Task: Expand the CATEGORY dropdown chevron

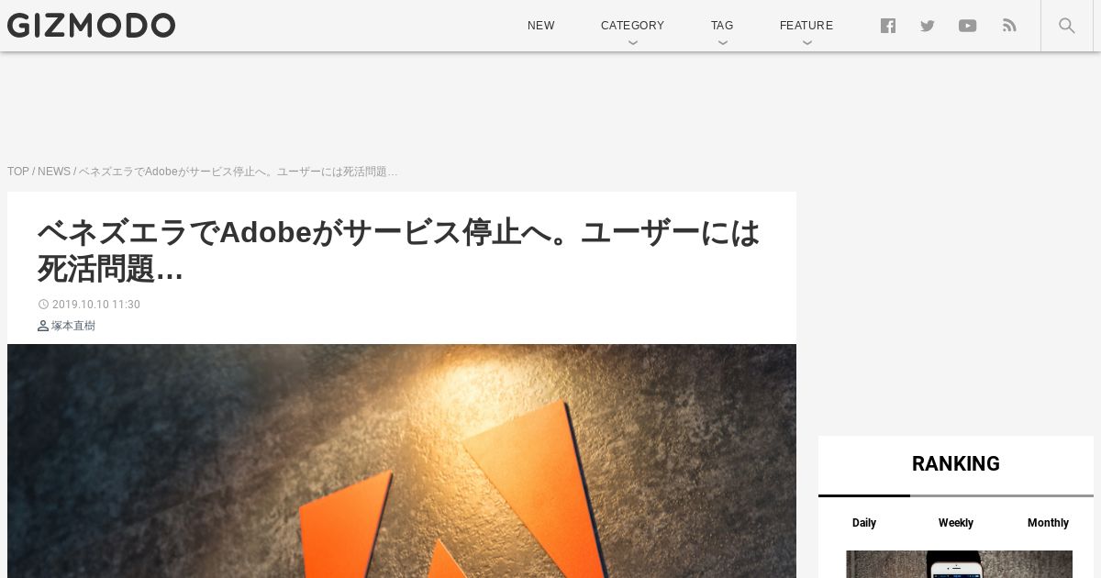Action: [632, 42]
